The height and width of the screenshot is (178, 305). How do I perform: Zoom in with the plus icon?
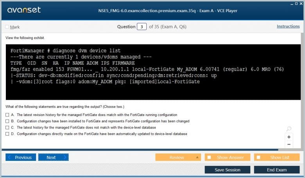pos(289,137)
